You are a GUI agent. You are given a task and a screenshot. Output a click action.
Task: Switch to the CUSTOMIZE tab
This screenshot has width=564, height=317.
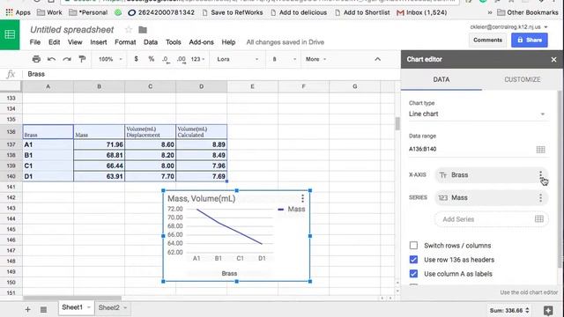point(522,79)
